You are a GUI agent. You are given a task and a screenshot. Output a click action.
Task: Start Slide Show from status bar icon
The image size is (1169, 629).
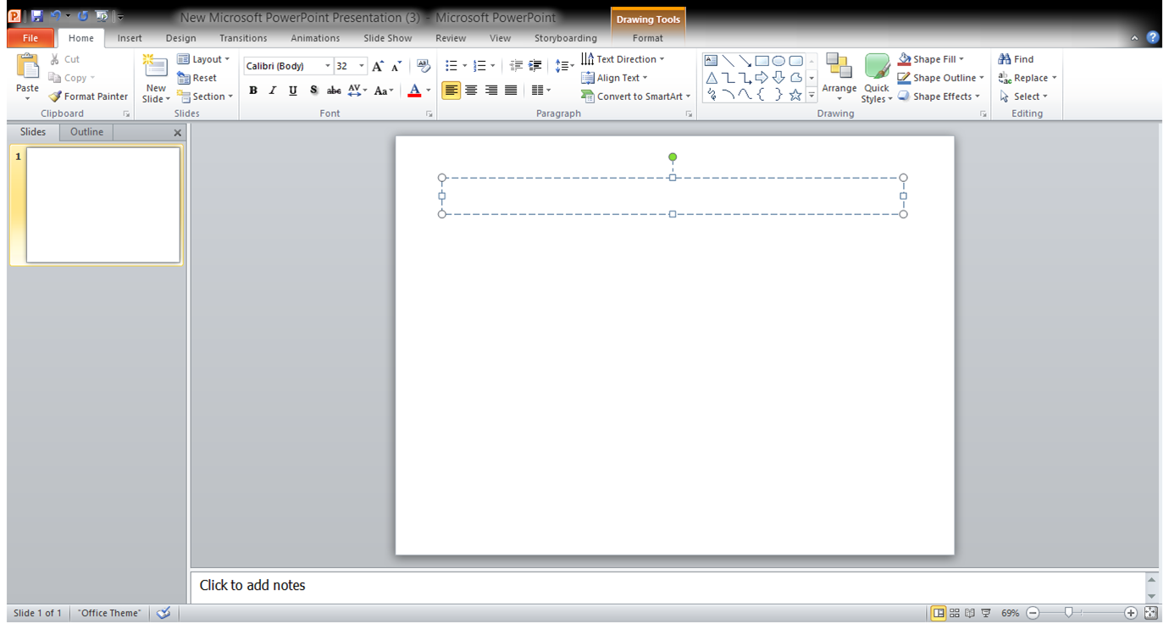coord(986,613)
